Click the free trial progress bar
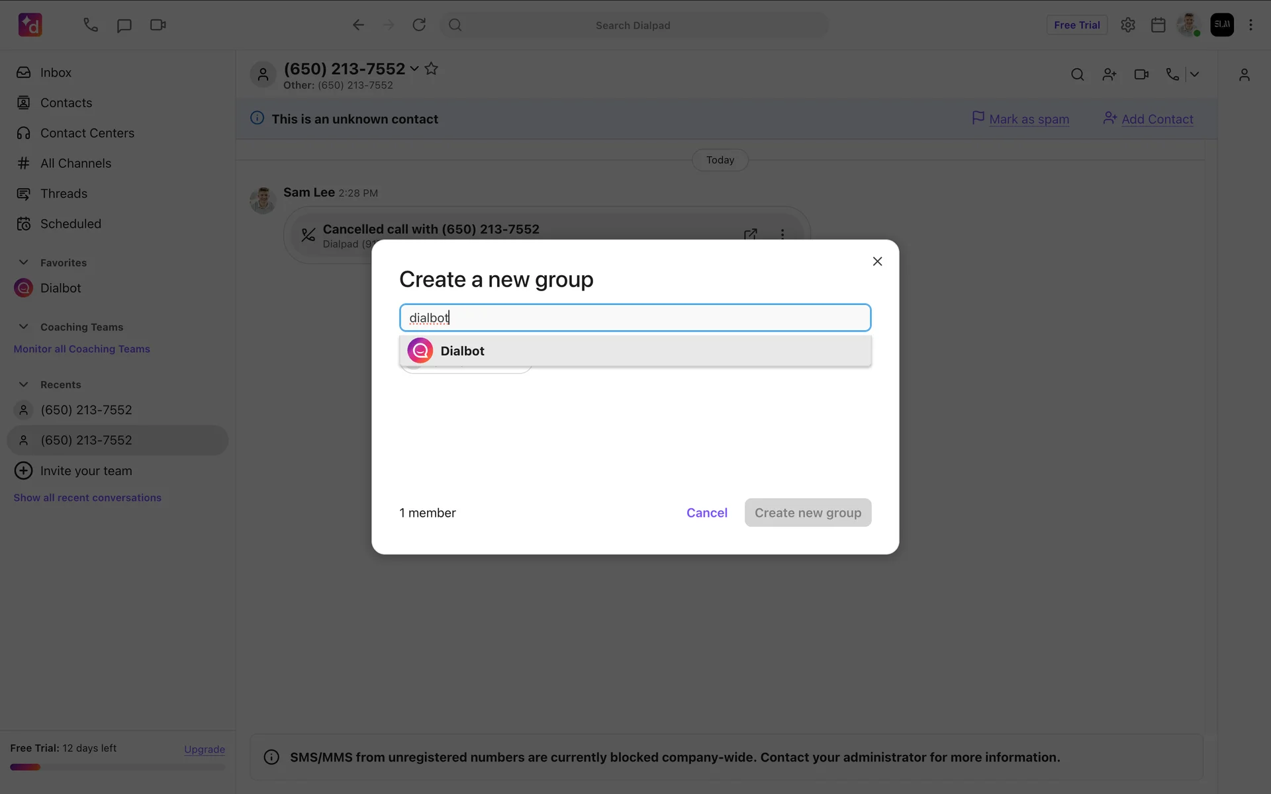This screenshot has width=1271, height=794. [117, 768]
